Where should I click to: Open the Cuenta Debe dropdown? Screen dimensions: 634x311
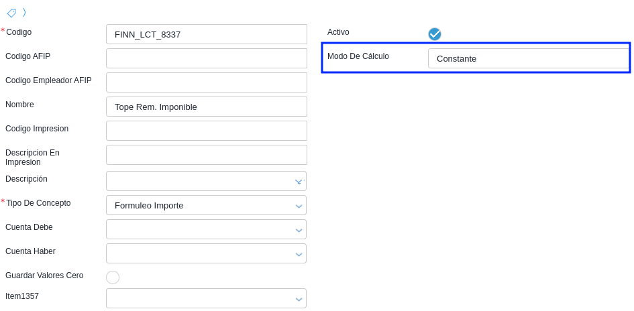pos(206,229)
